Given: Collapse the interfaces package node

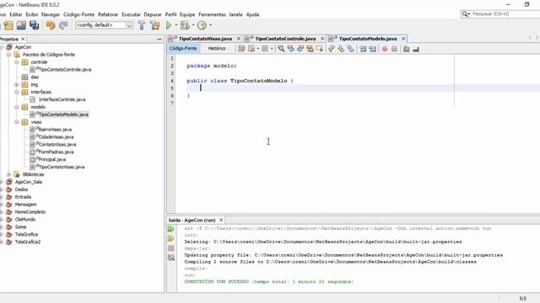Looking at the screenshot, I should [x=16, y=92].
